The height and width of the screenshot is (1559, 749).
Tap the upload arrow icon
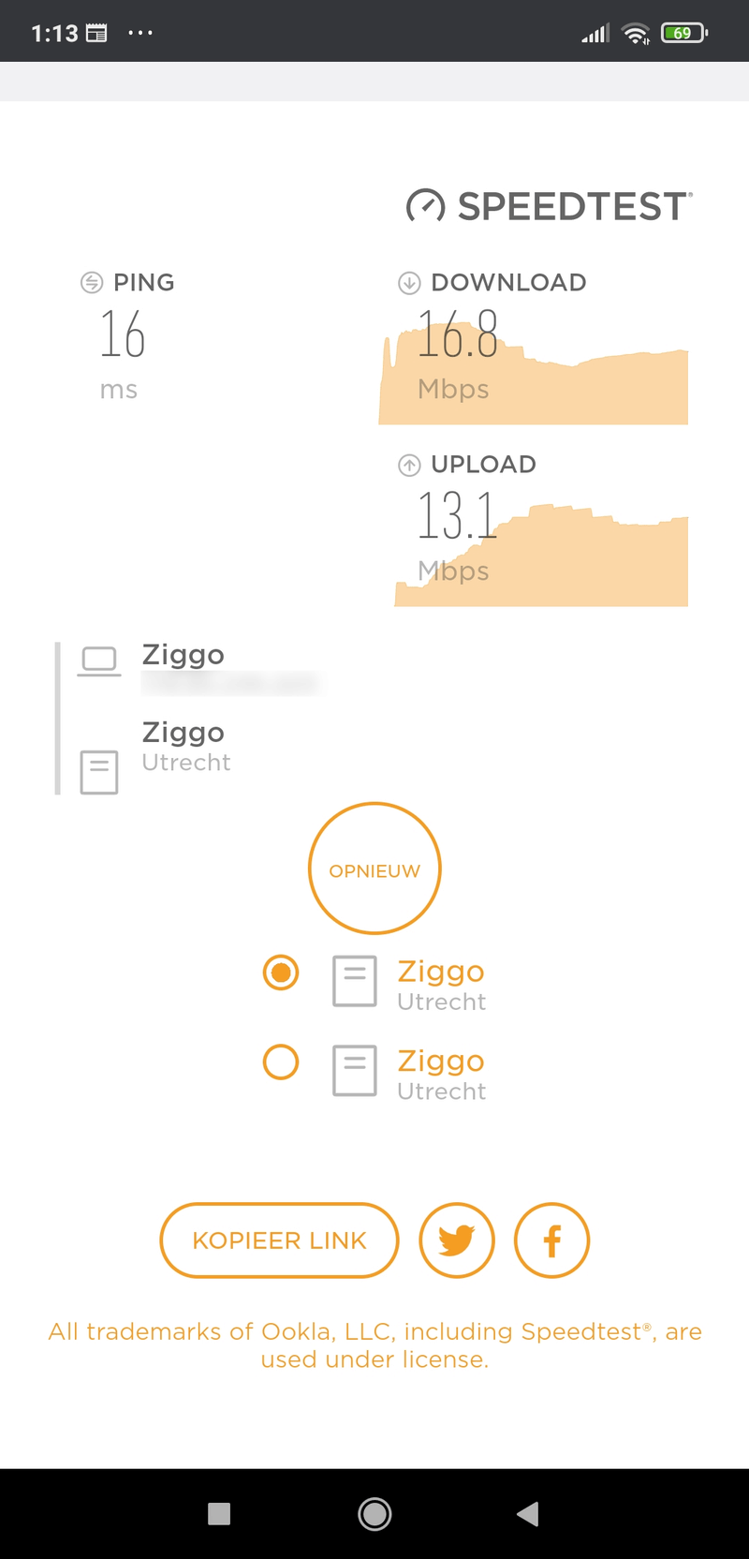(x=409, y=465)
